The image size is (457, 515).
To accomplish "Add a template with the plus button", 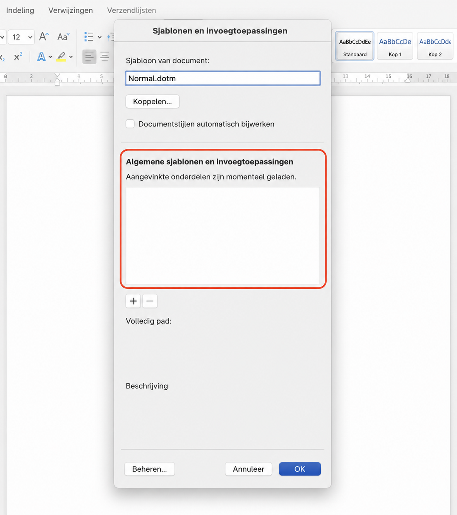I will coord(133,301).
